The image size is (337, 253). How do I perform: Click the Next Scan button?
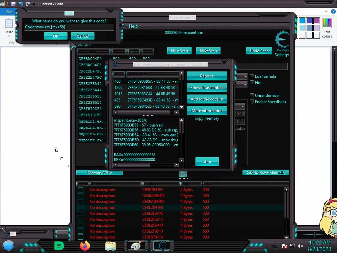click(x=208, y=51)
